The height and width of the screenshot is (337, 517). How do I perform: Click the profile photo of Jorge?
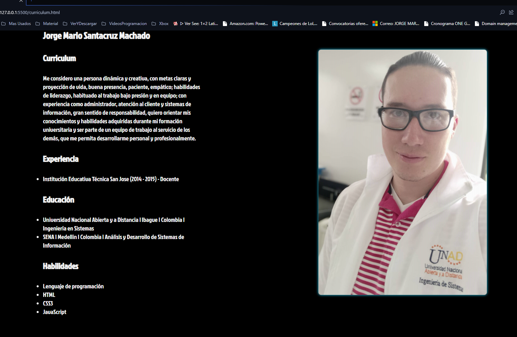click(403, 172)
